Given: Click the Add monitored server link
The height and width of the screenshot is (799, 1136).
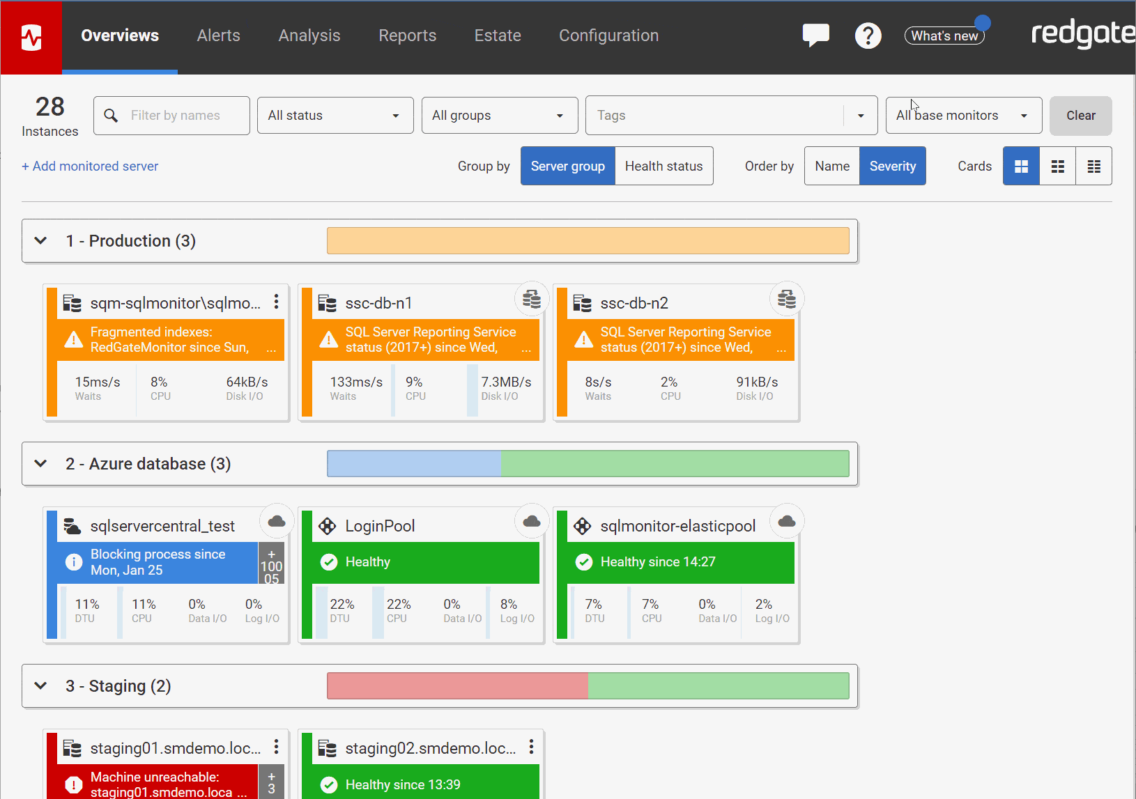Looking at the screenshot, I should (x=90, y=166).
